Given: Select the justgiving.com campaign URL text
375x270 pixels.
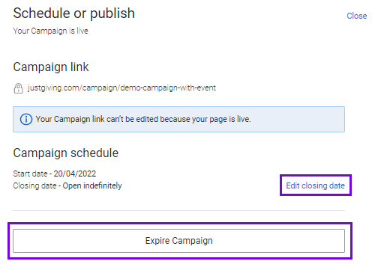Looking at the screenshot, I should [121, 88].
